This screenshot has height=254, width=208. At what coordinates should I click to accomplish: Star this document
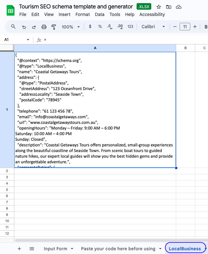click(x=159, y=7)
